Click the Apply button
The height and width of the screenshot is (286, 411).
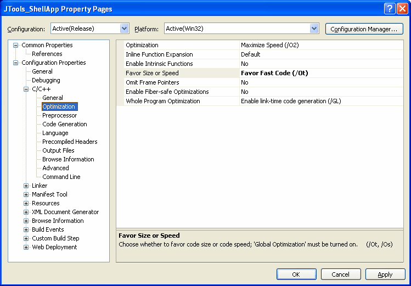click(385, 274)
